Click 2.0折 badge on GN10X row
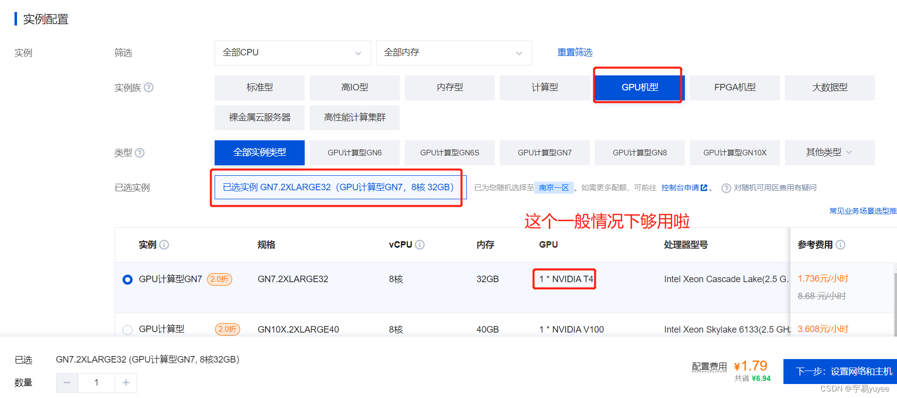Viewport: 897px width, 398px height. click(x=228, y=329)
